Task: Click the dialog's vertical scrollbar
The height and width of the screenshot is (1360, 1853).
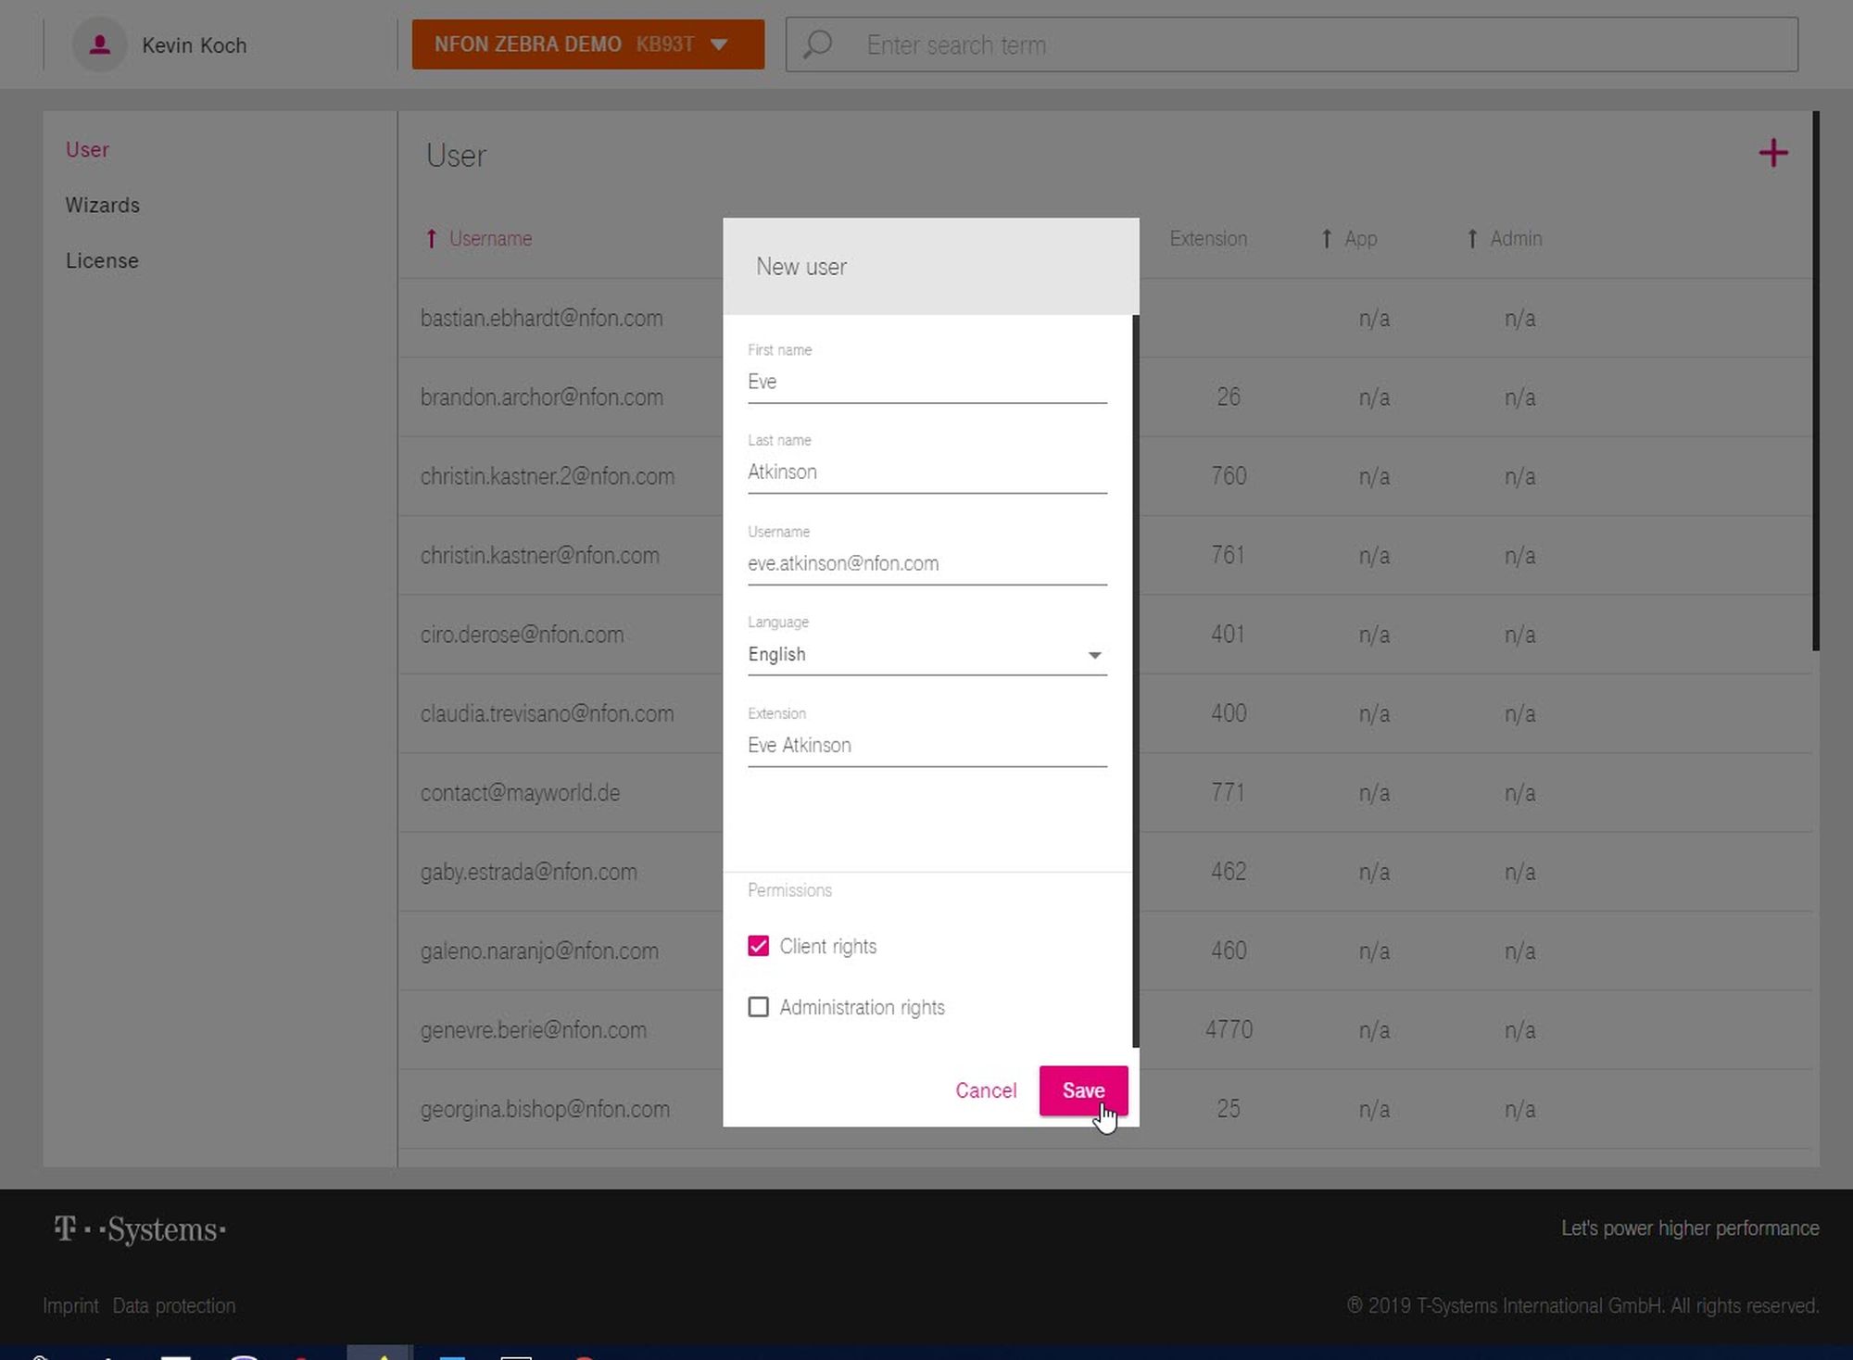Action: pyautogui.click(x=1135, y=681)
